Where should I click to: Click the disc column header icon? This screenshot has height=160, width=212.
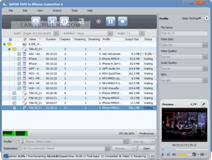click(25, 39)
